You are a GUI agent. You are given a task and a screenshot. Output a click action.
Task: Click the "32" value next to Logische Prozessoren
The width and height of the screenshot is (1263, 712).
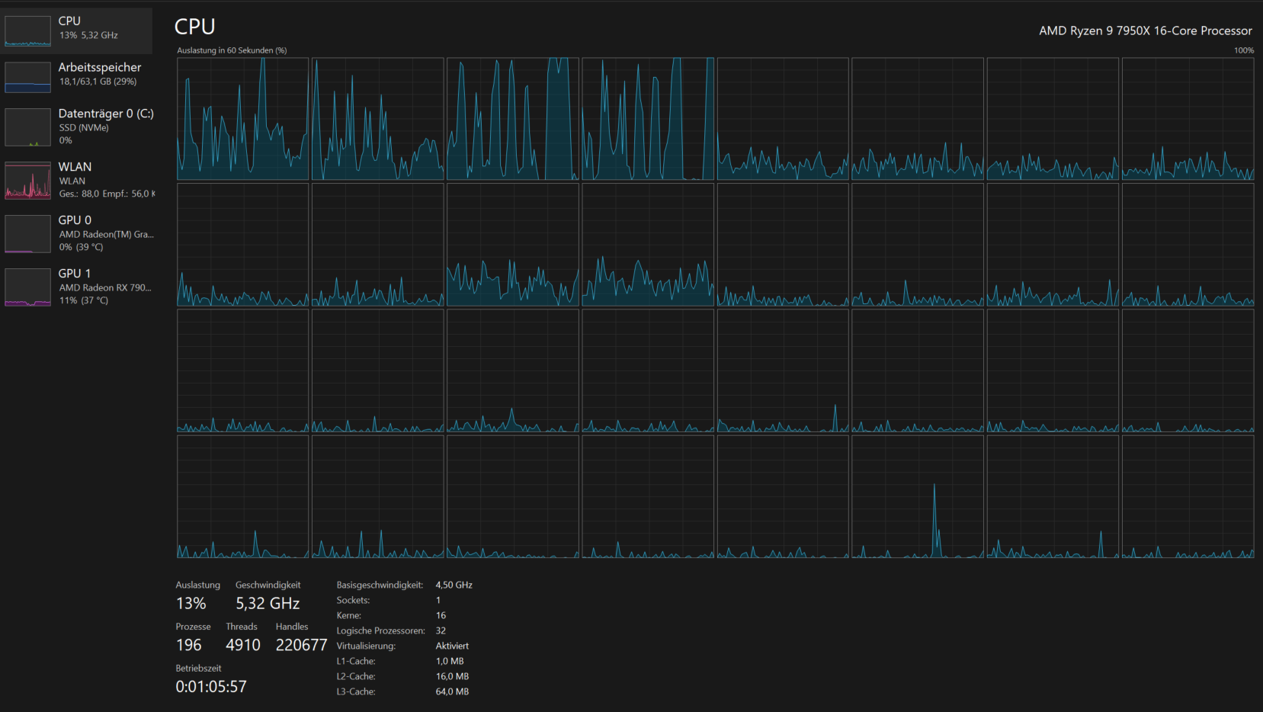click(x=441, y=631)
